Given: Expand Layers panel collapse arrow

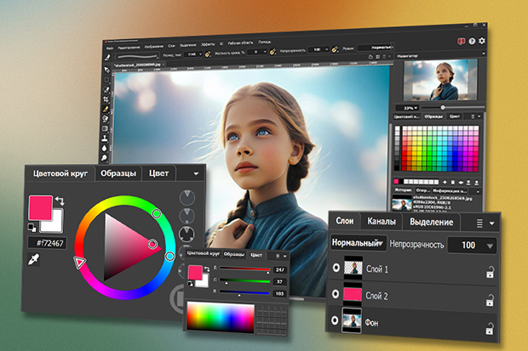Looking at the screenshot, I should [491, 224].
